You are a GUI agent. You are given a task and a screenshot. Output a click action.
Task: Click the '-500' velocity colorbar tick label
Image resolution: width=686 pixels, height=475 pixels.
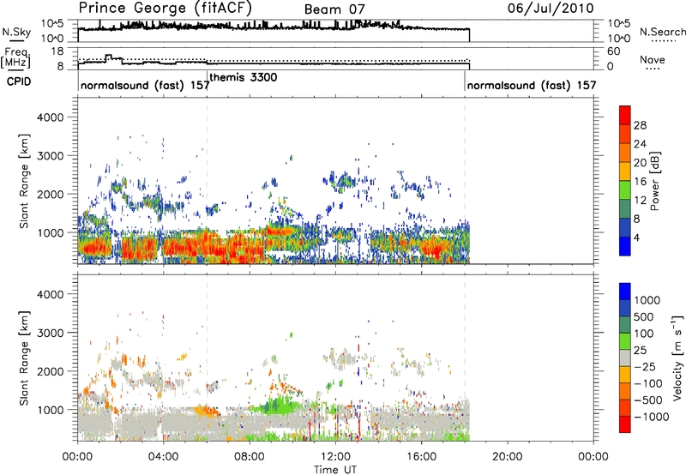(x=648, y=400)
